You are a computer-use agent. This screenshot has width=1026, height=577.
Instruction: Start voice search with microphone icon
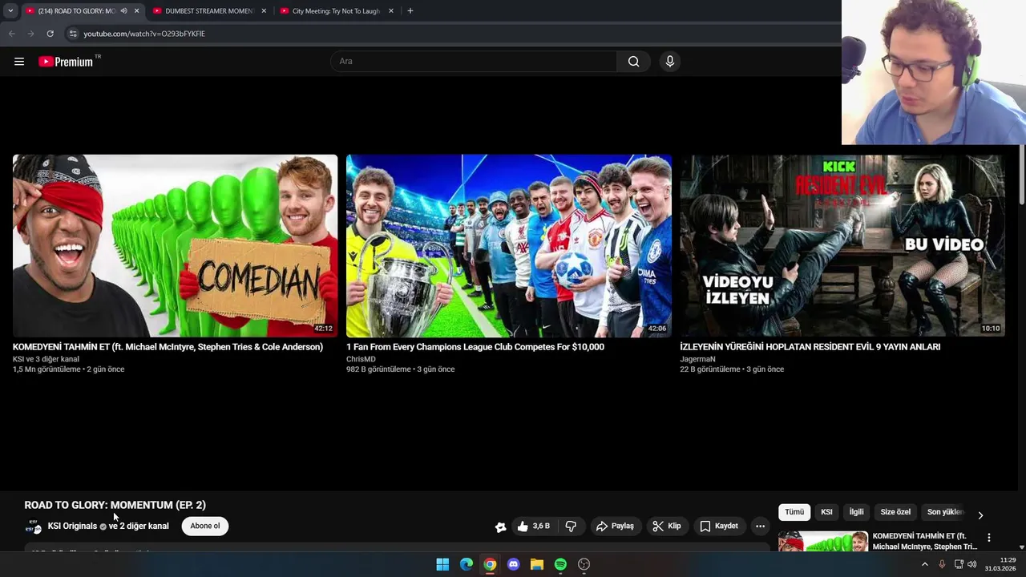pyautogui.click(x=670, y=62)
